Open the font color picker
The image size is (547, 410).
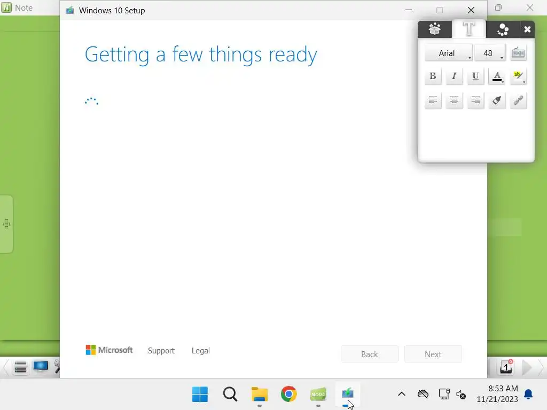coord(497,76)
